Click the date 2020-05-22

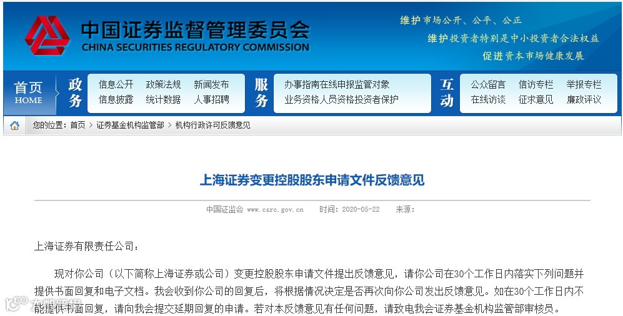point(361,210)
